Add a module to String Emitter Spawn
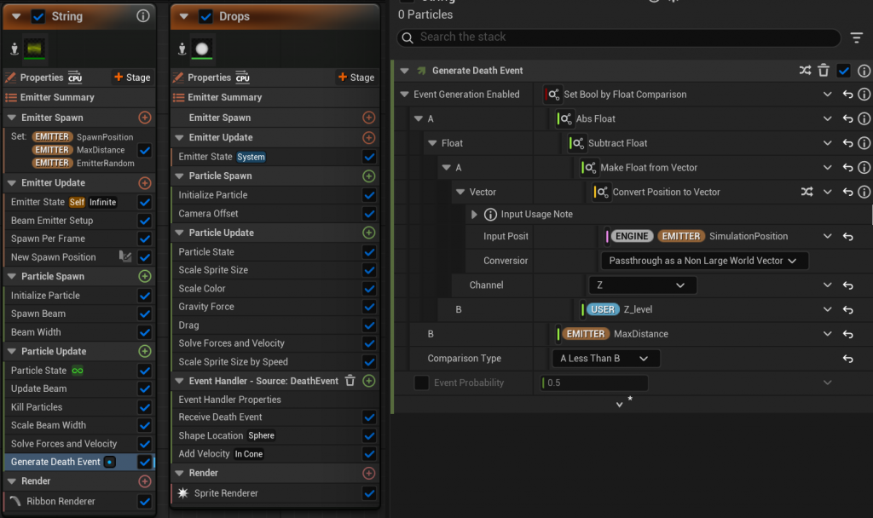873x518 pixels. [144, 118]
